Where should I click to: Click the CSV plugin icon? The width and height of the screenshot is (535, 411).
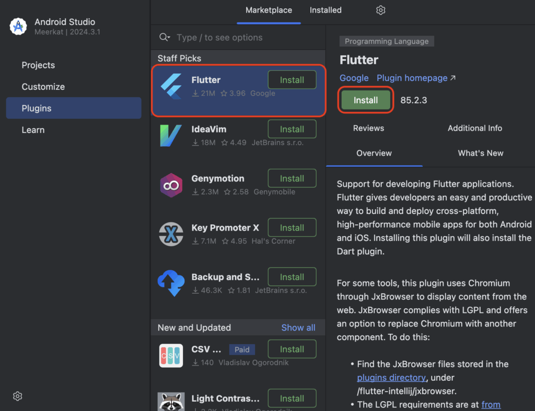[171, 356]
